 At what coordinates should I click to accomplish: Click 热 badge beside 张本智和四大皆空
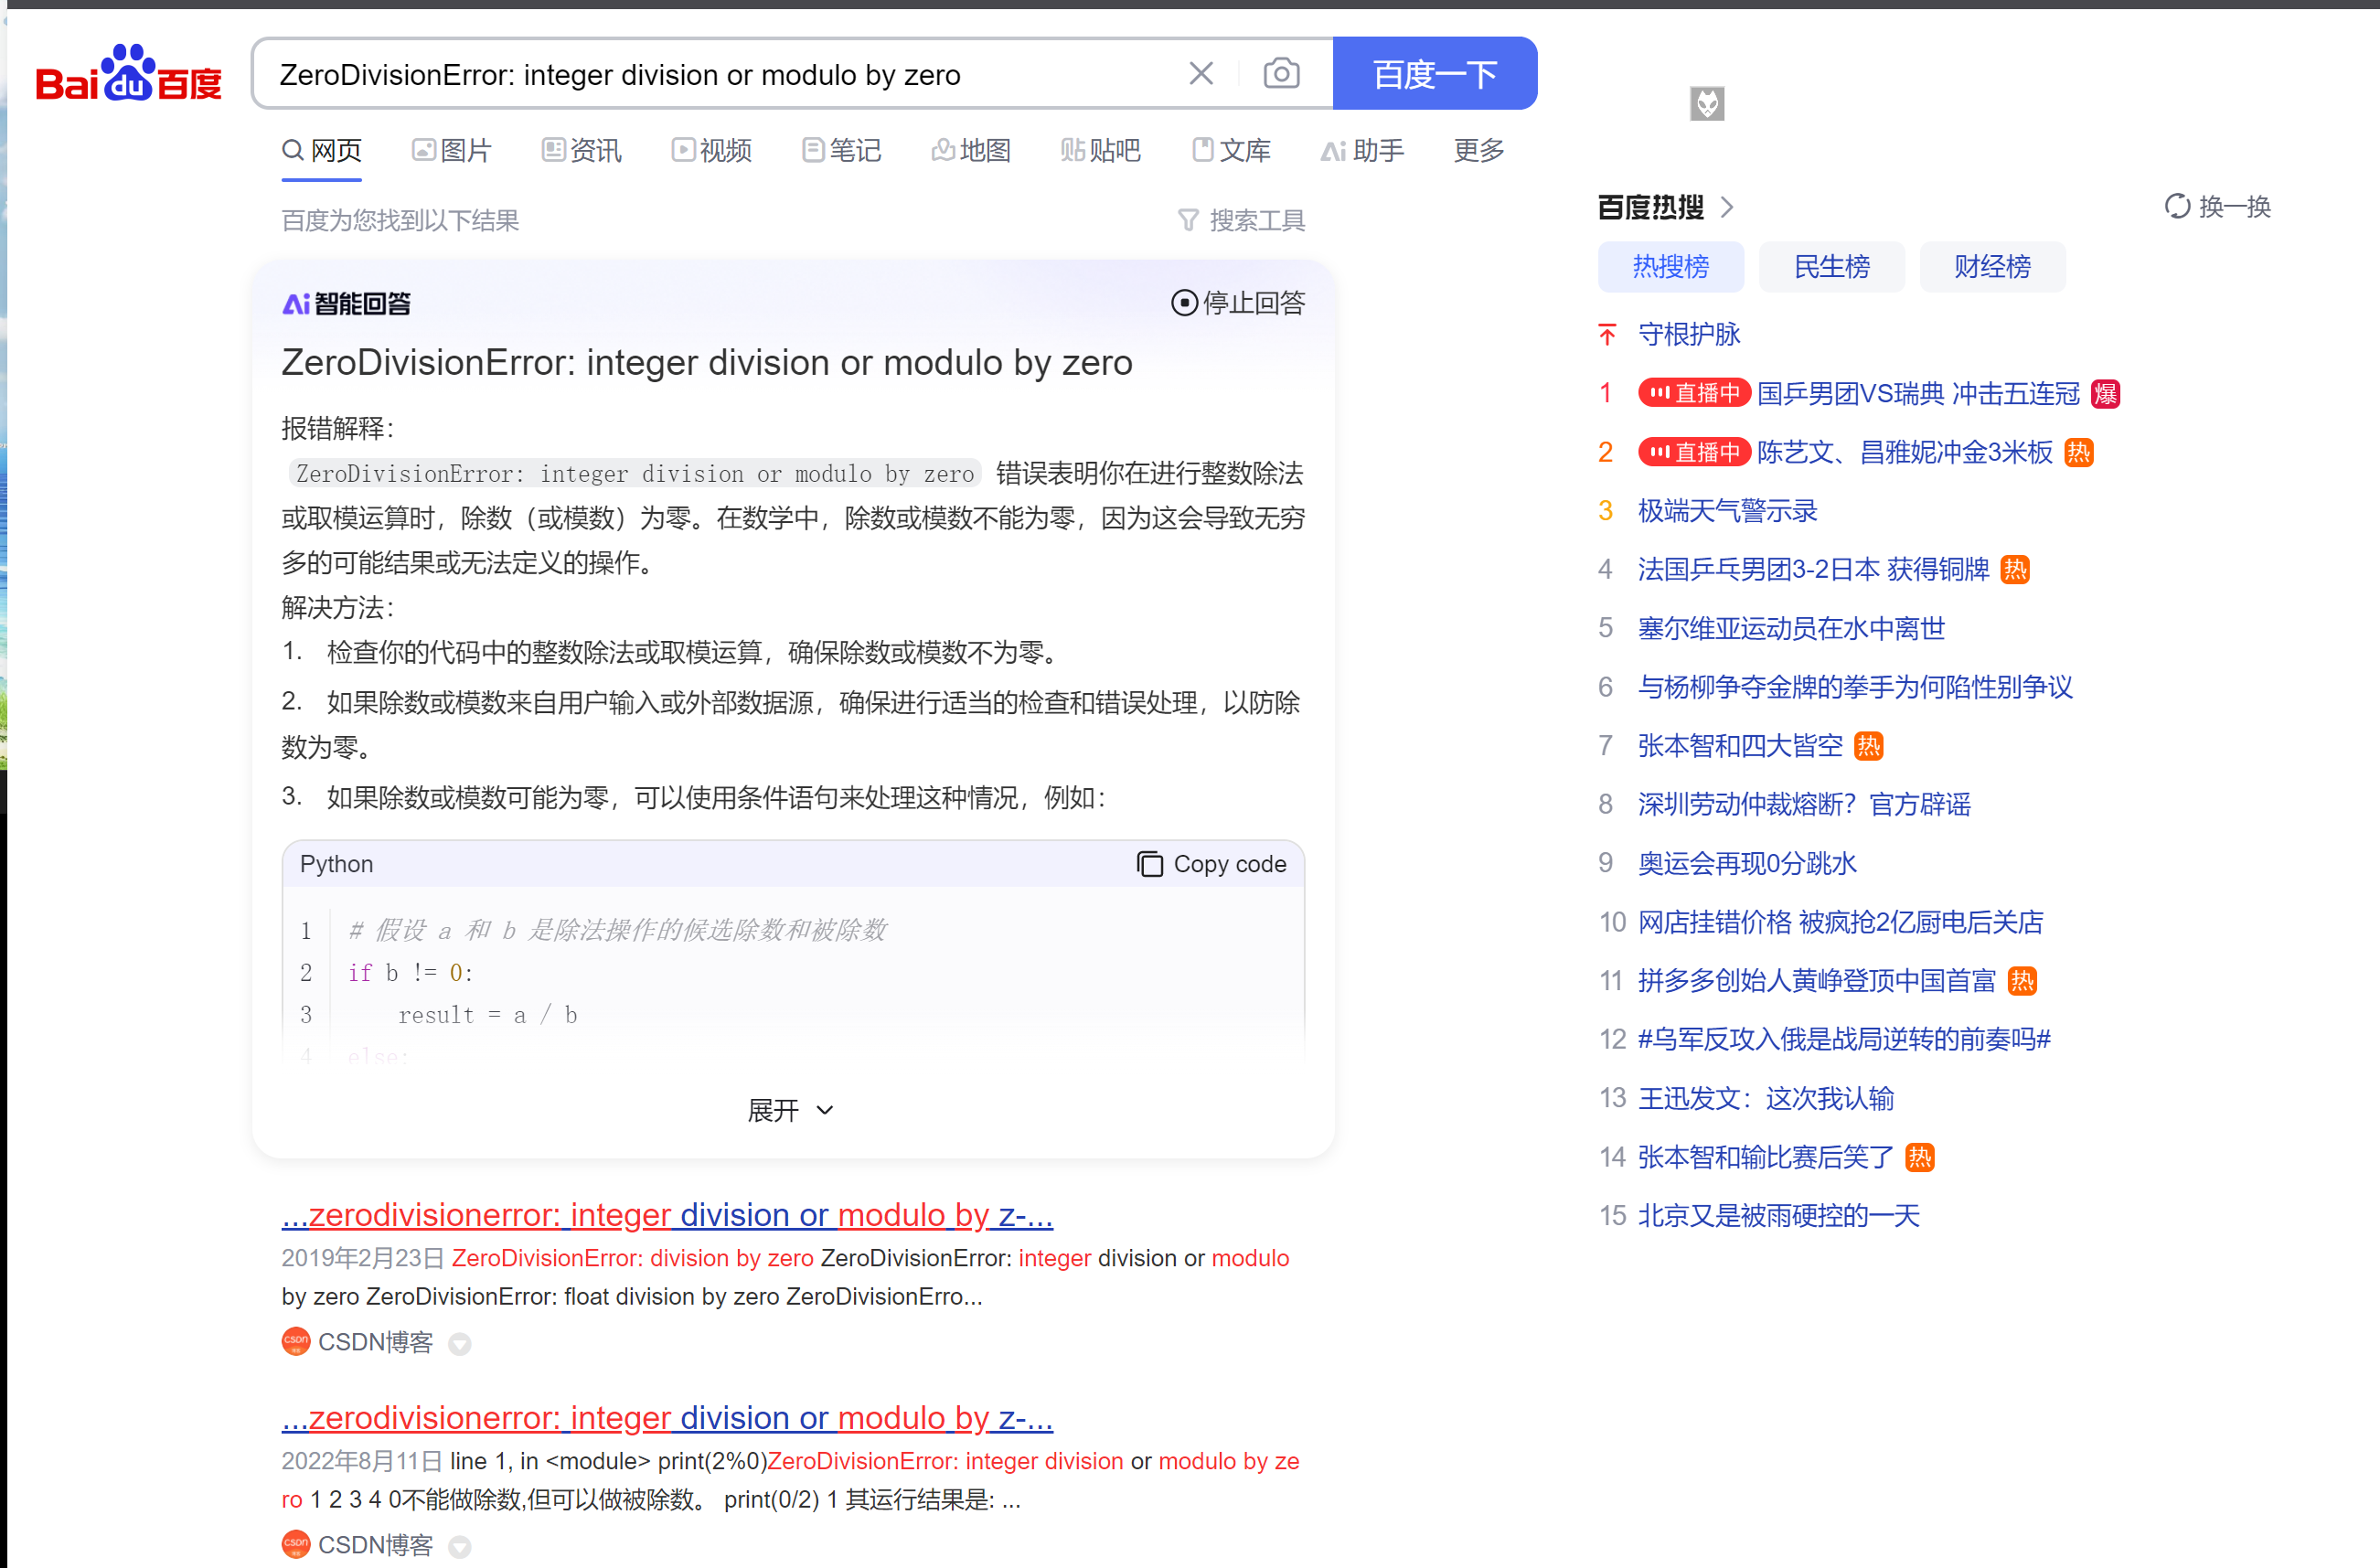[1868, 746]
